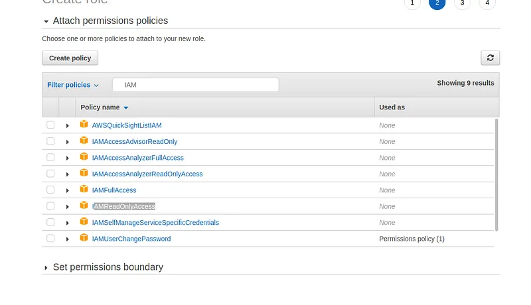Click policy box icon beside IAMUserChangePassword

84,238
